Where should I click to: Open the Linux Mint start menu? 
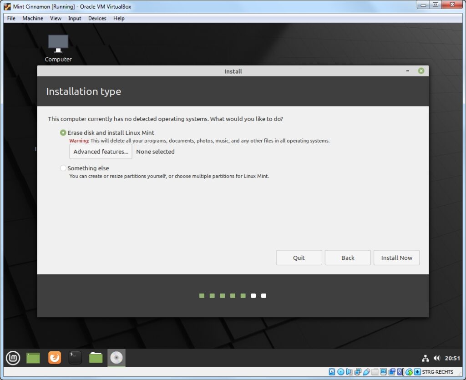click(13, 358)
